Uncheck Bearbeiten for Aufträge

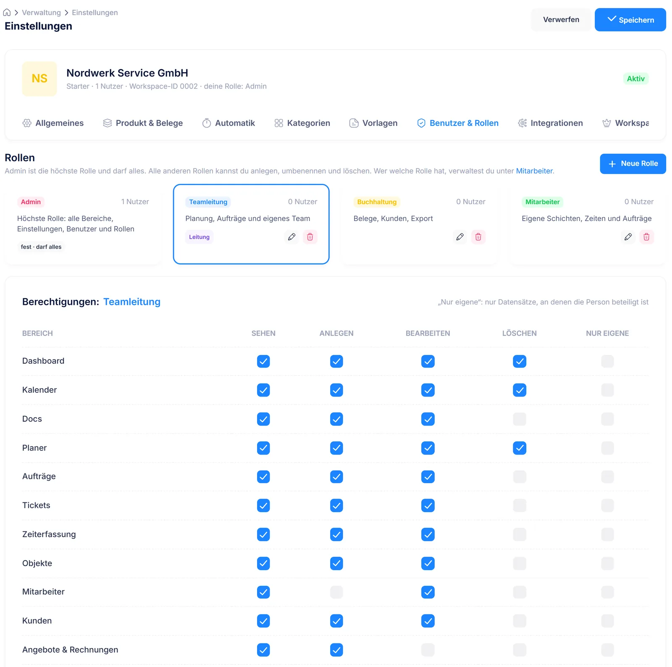click(x=428, y=477)
